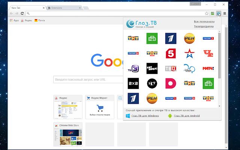240x150 pixels.
Task: Open the ТВЦ channel
Action: [x=171, y=68]
